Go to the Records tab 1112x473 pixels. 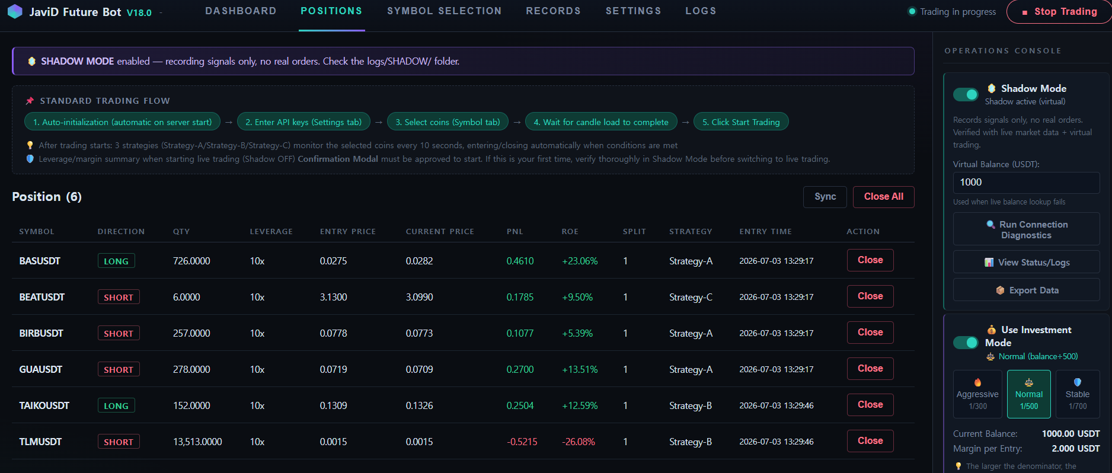(554, 11)
